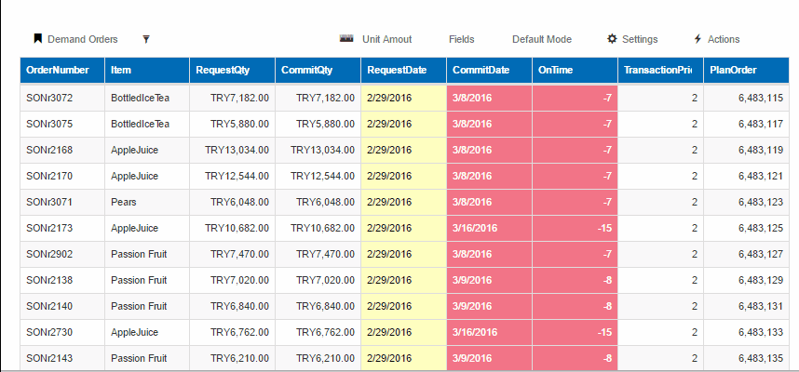Sort by the OrderNumber column header

58,70
